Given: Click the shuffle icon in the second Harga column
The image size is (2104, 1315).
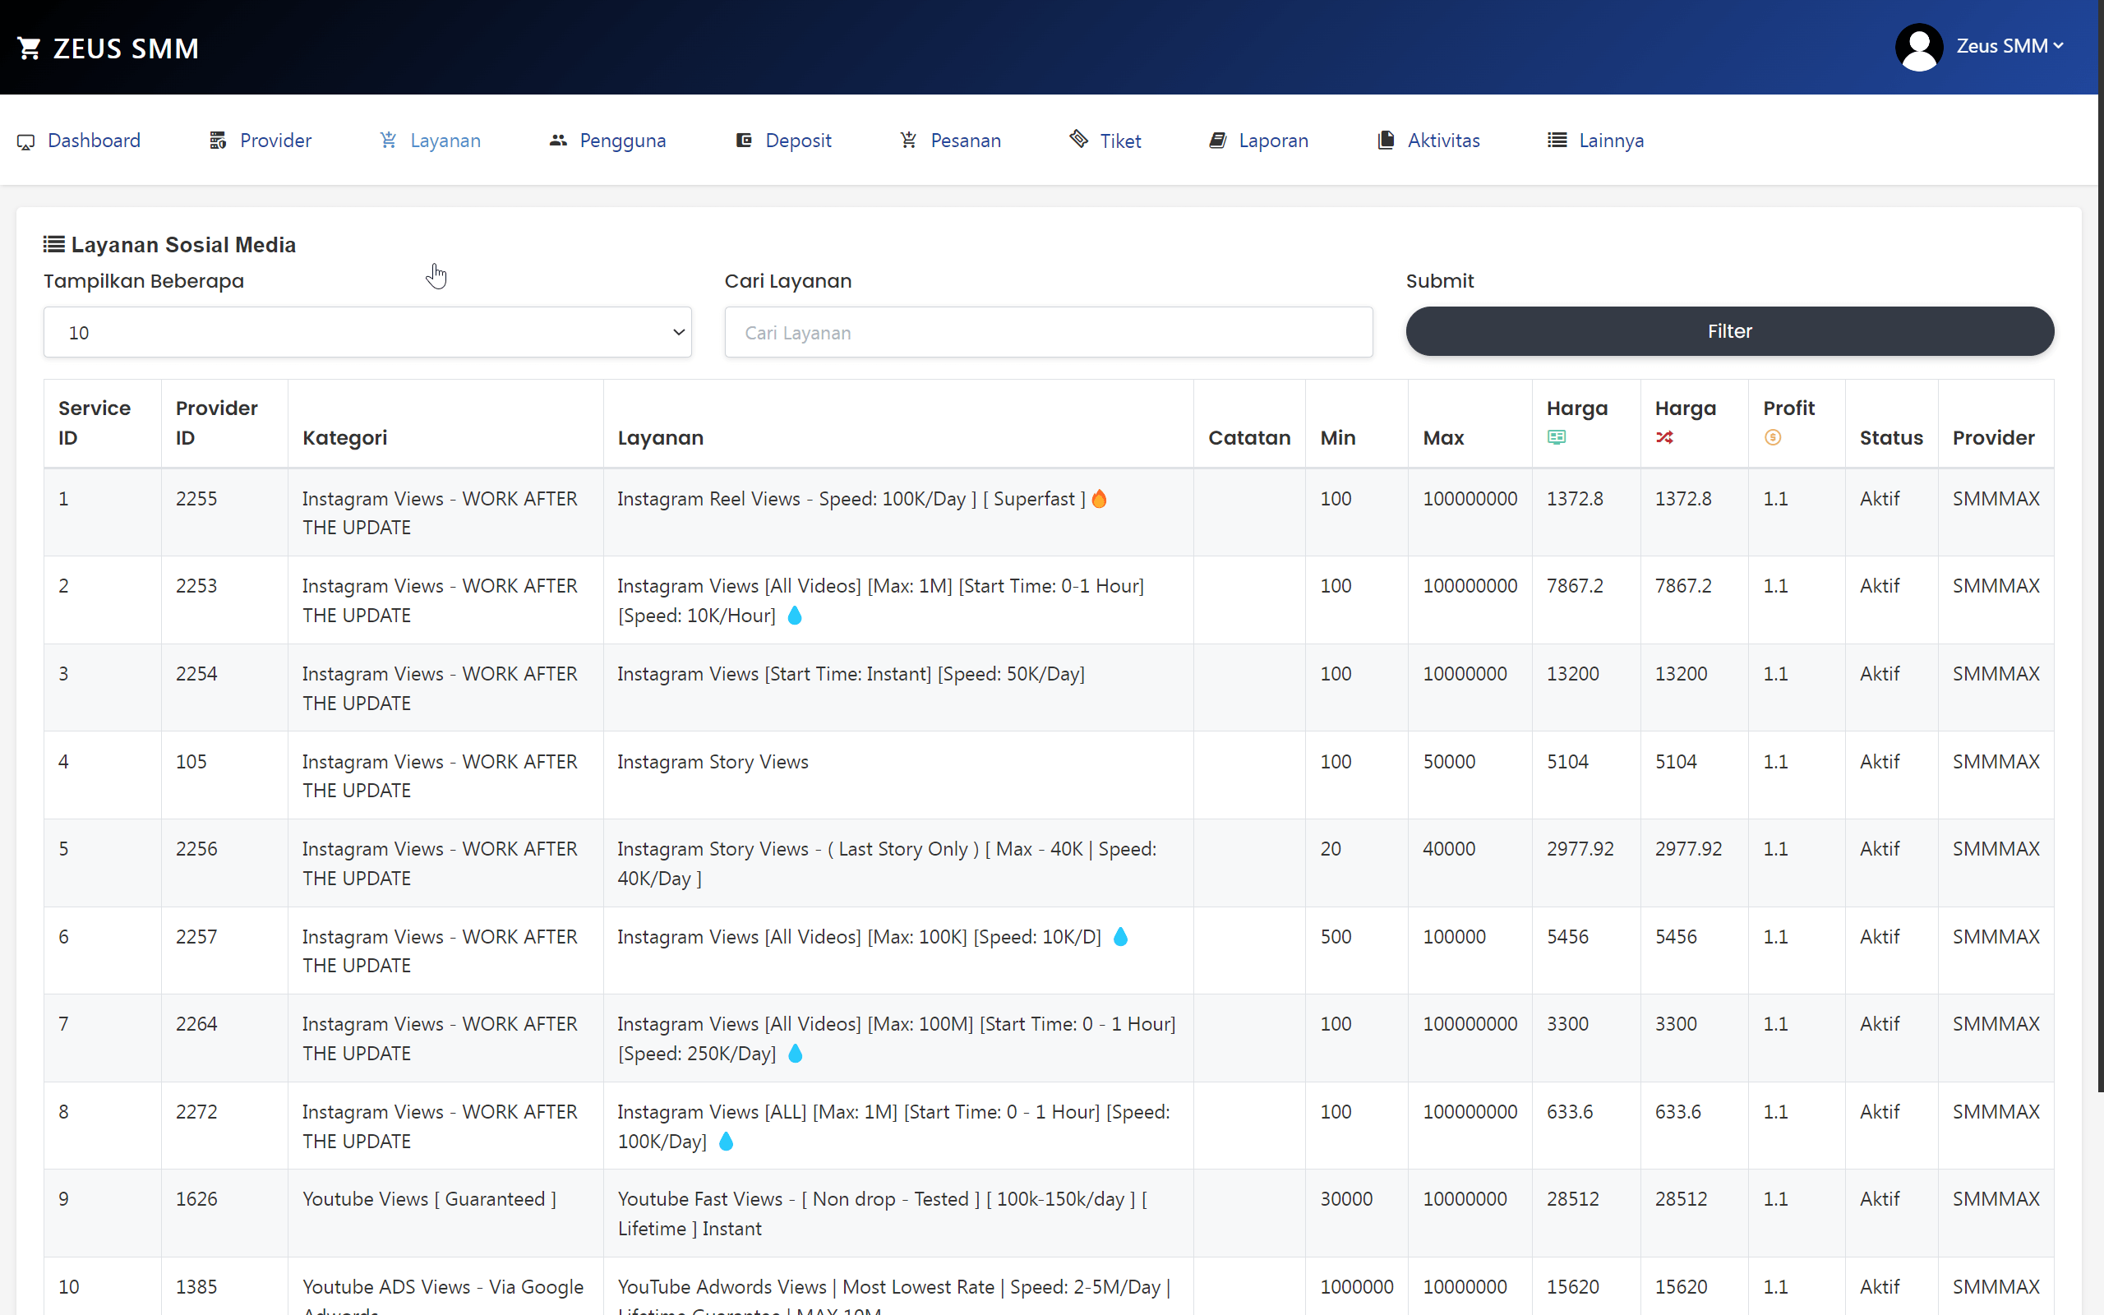Looking at the screenshot, I should (x=1666, y=437).
